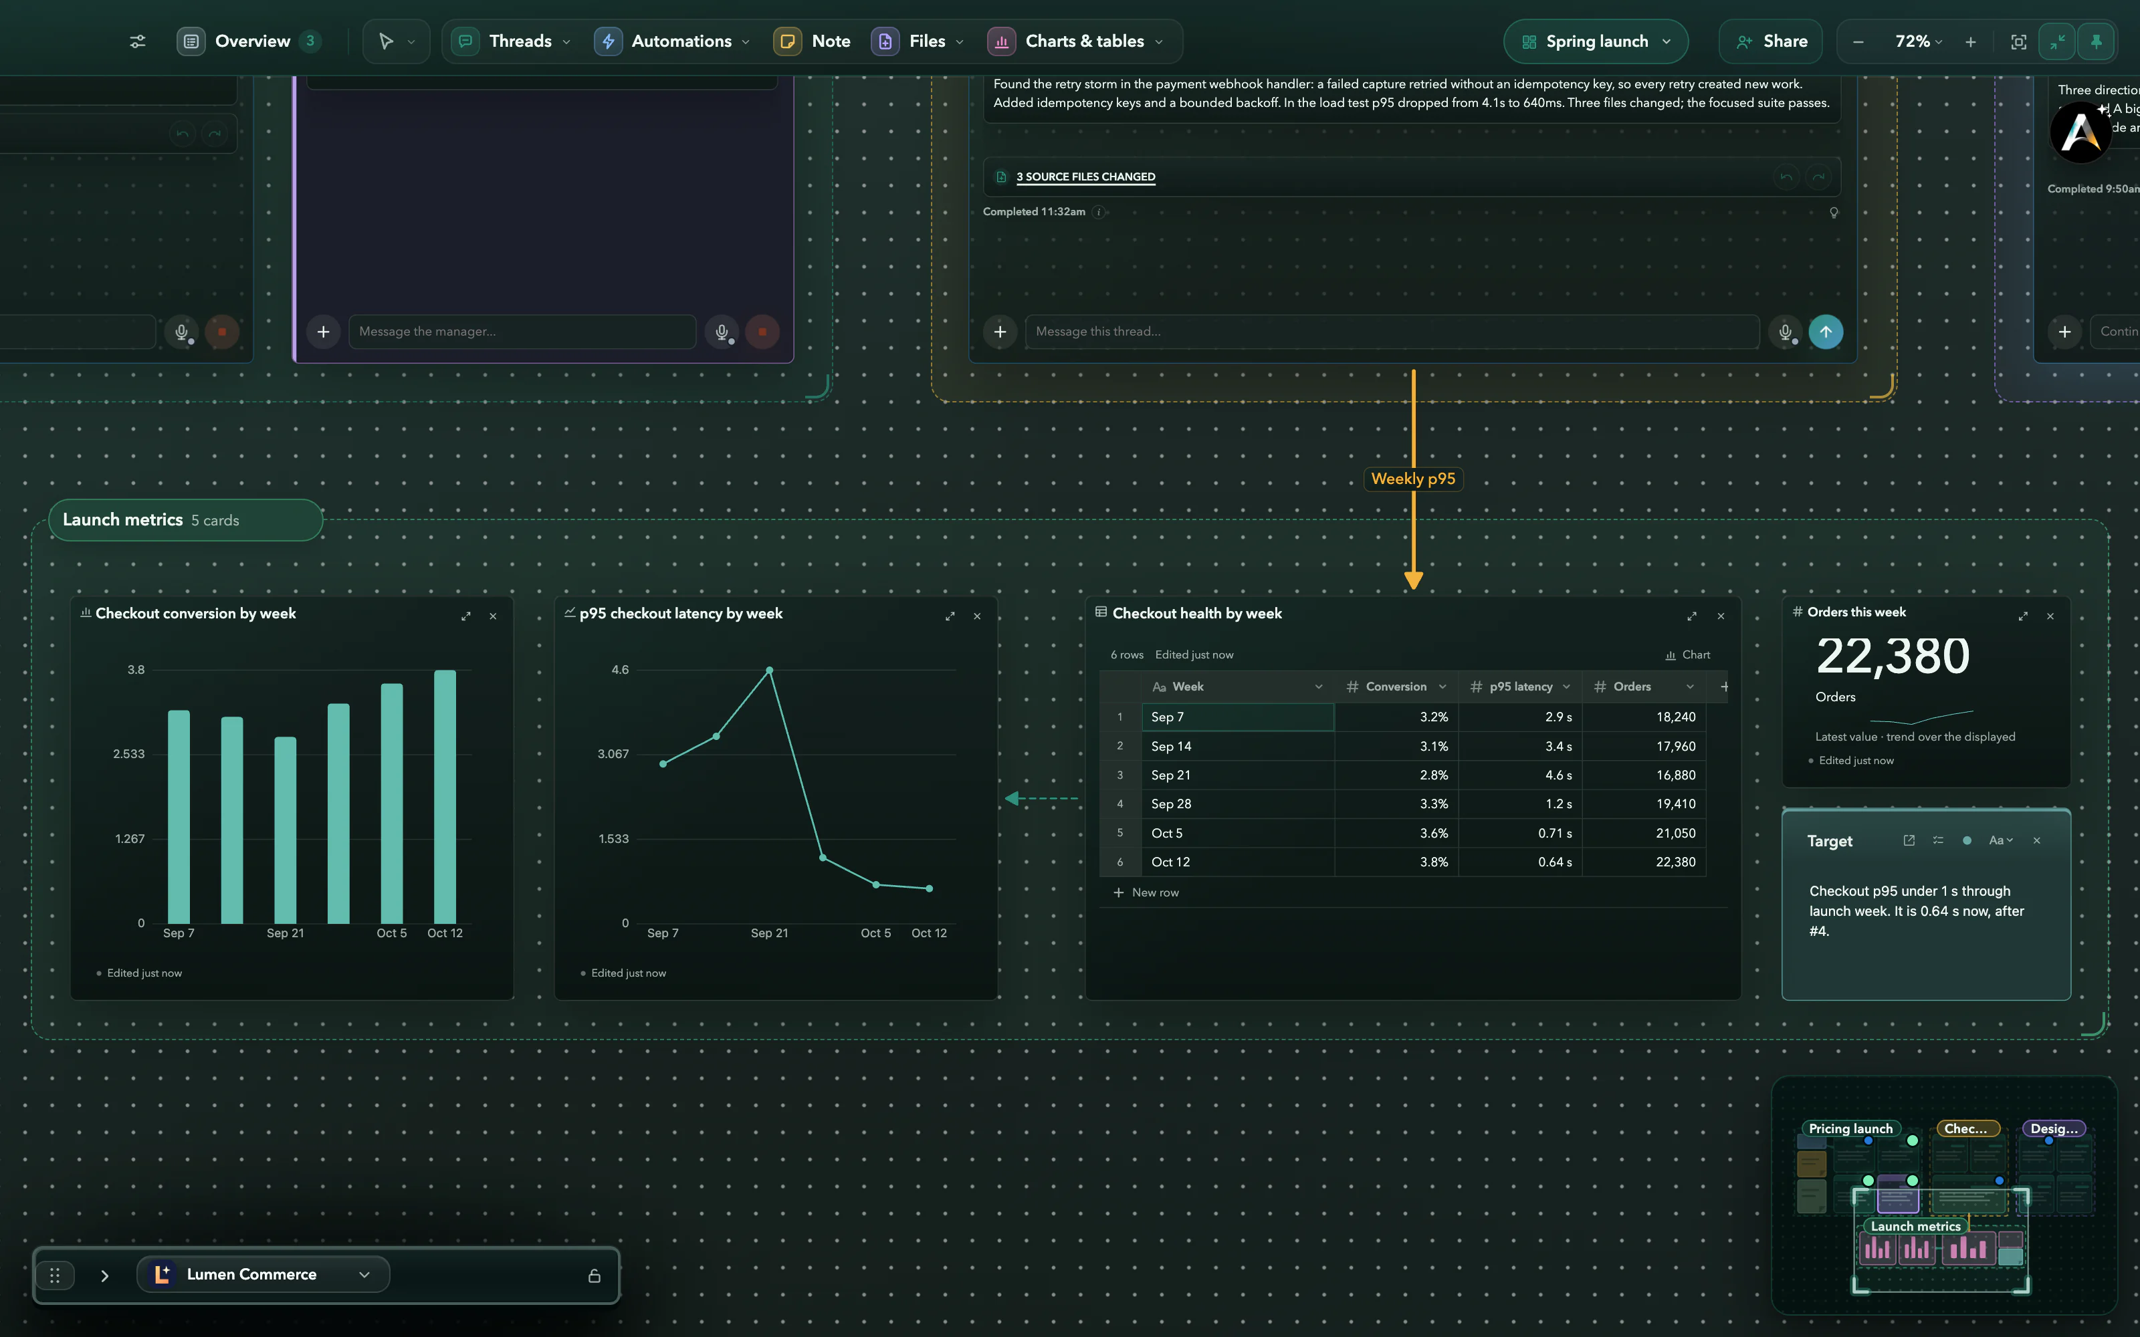Add a new column to Checkout health table
This screenshot has width=2140, height=1337.
pyautogui.click(x=1725, y=686)
